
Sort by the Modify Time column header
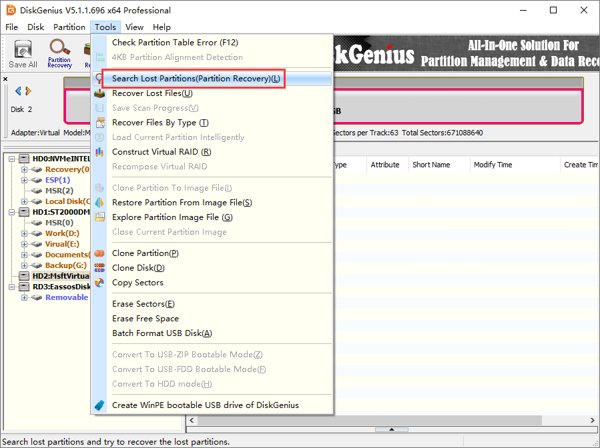[493, 165]
